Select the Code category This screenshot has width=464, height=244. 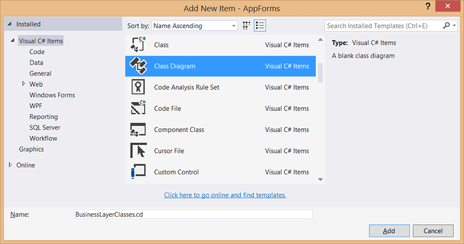coord(37,52)
